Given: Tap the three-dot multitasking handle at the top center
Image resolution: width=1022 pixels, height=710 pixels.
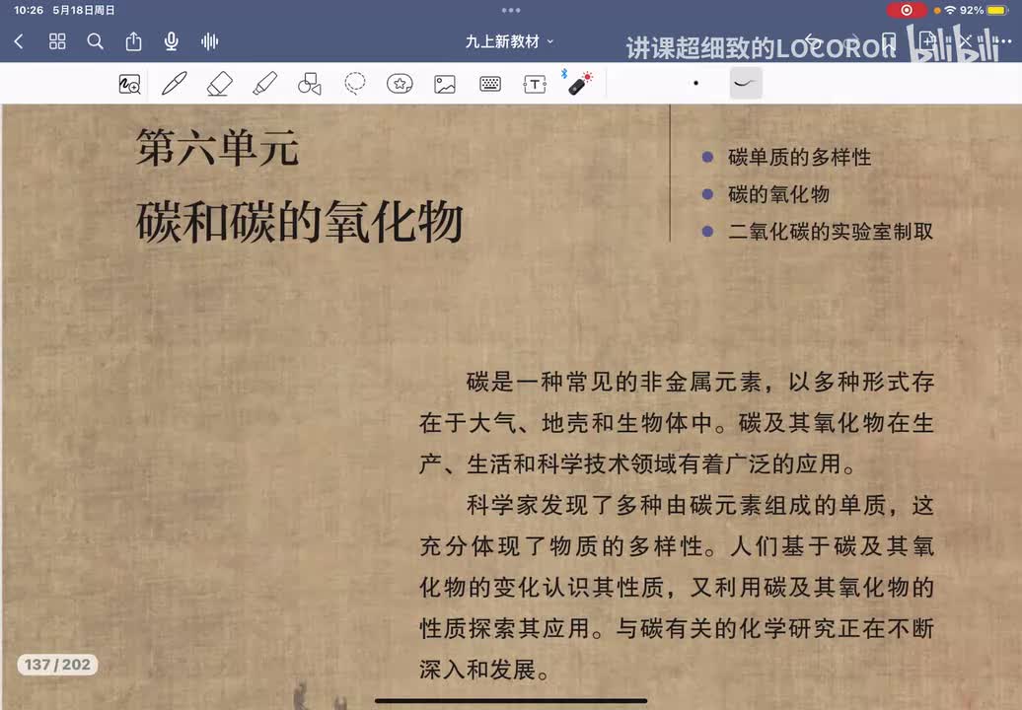Looking at the screenshot, I should click(x=511, y=11).
